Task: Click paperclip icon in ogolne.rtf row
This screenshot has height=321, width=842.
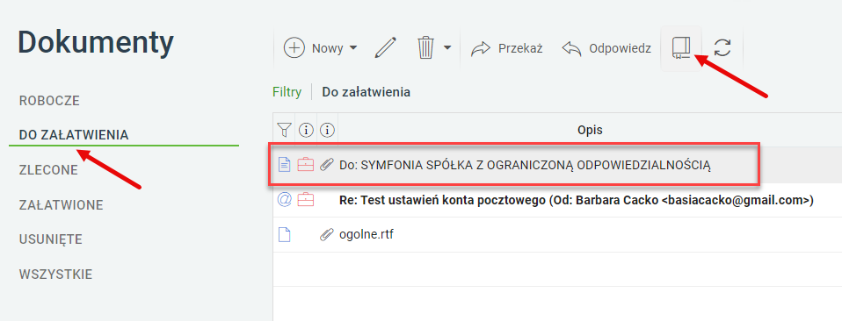Action: coord(326,235)
